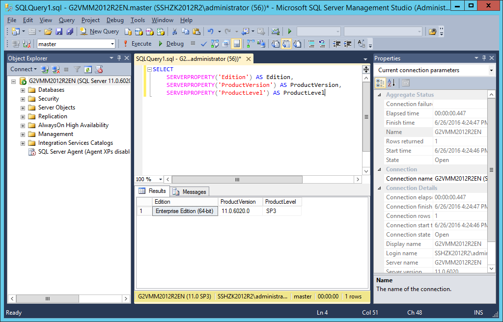The image size is (503, 322).
Task: Refresh the Object Explorer tree
Action: click(88, 69)
